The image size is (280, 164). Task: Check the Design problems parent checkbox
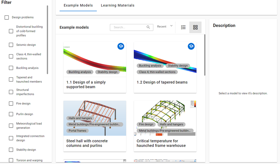[x=7, y=17]
